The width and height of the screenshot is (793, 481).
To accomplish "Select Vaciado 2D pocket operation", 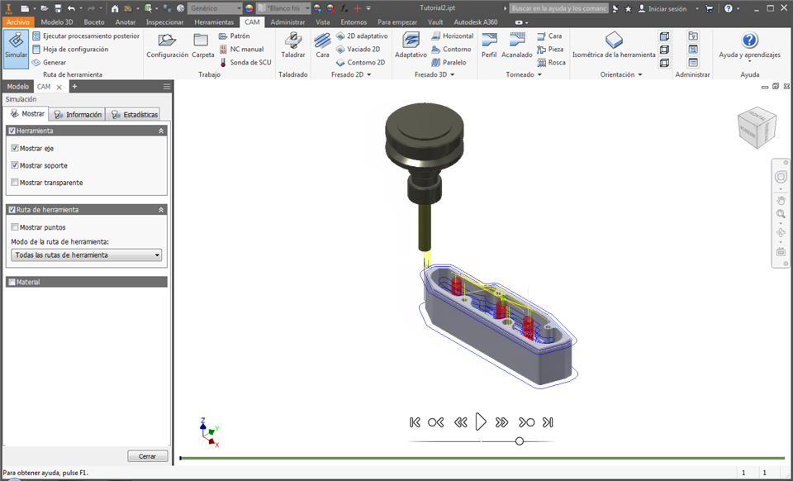I will 358,49.
